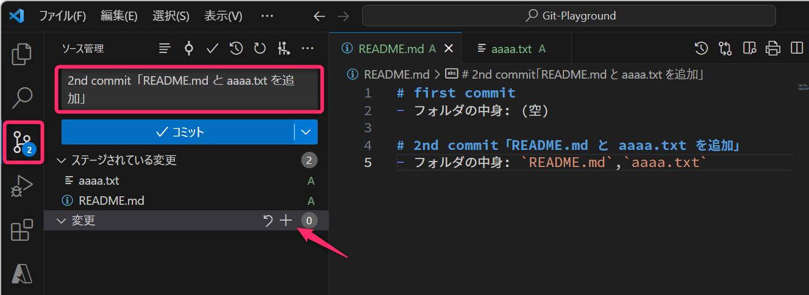Viewport: 809px width, 295px height.
Task: Click into the commit message input box
Action: click(189, 90)
